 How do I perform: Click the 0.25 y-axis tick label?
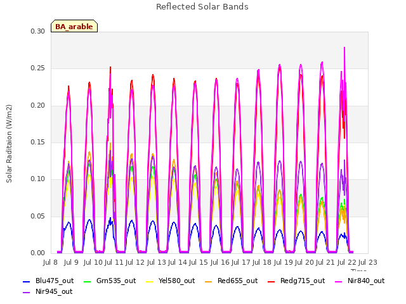(38, 68)
